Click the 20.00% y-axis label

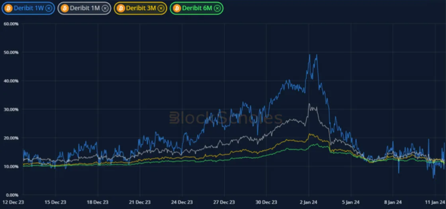11,138
